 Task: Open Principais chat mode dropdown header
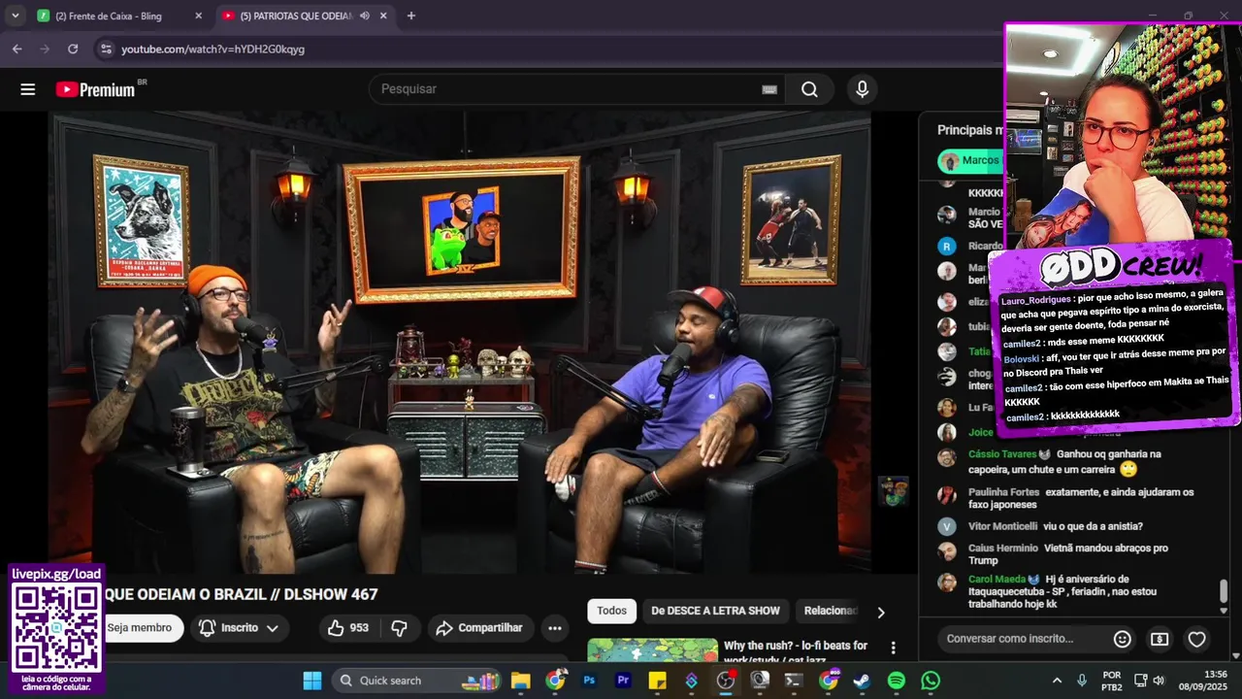coord(970,130)
